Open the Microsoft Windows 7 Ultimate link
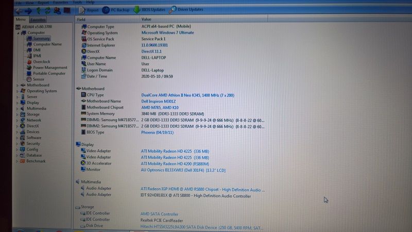Screen dimensions: 412x232 (168, 32)
